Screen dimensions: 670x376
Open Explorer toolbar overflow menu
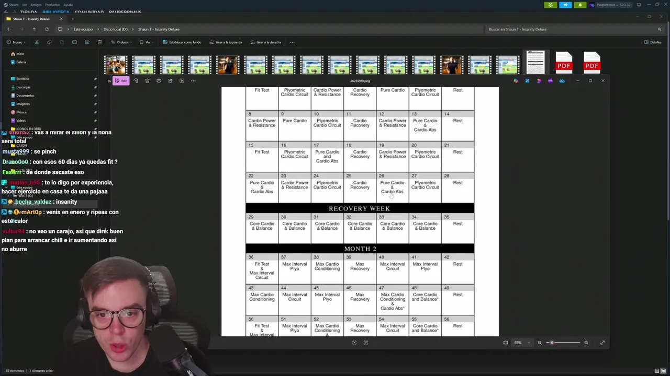point(292,42)
